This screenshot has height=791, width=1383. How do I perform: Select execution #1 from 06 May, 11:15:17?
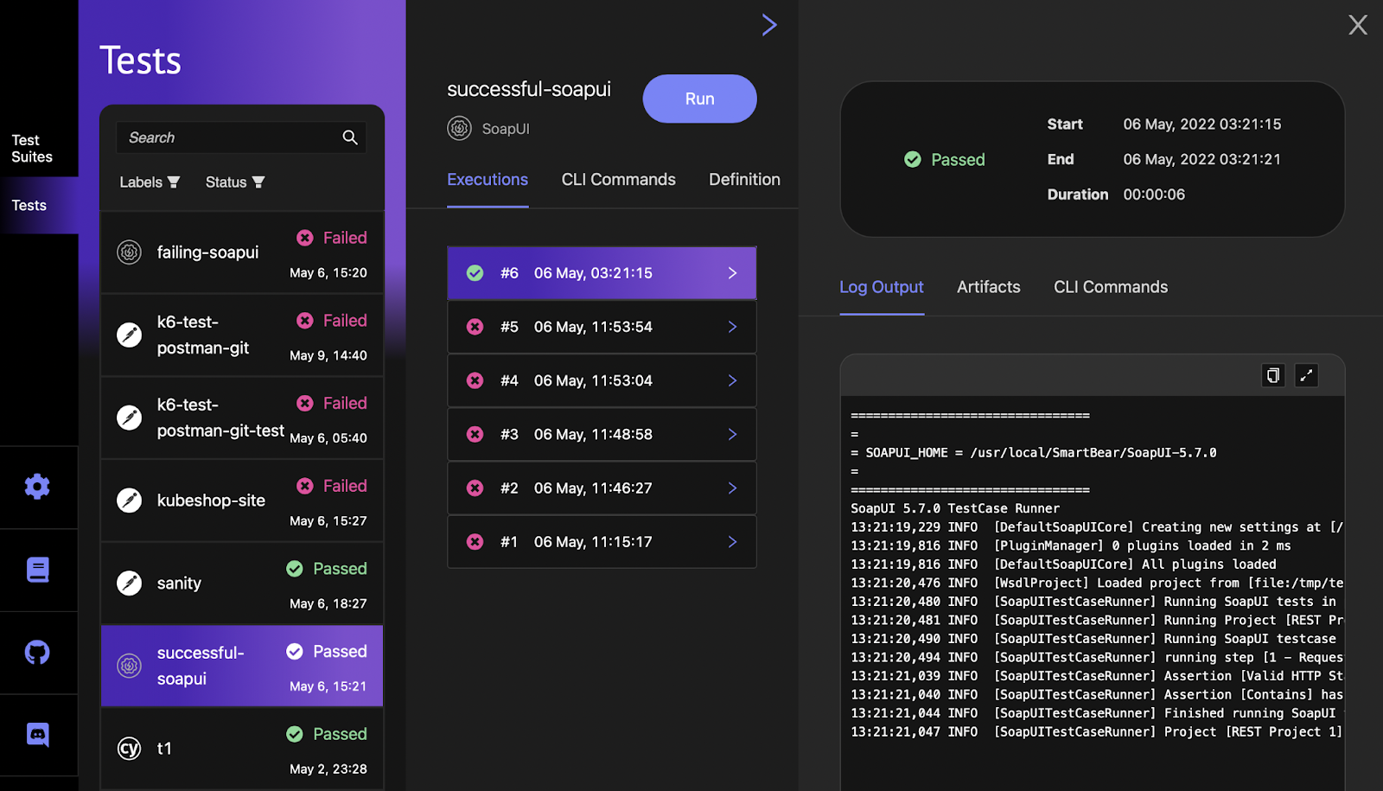[x=602, y=542]
